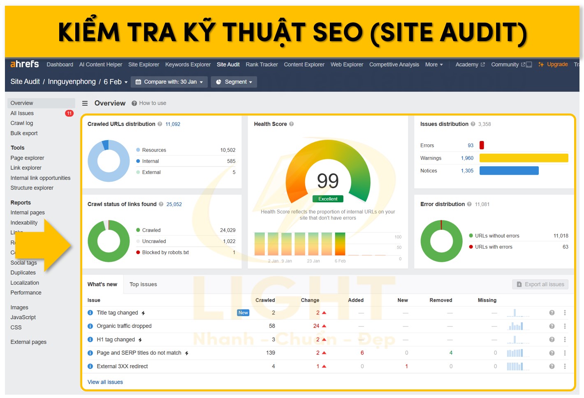Click the Health Score gauge showing 99
The height and width of the screenshot is (398, 584).
point(328,172)
